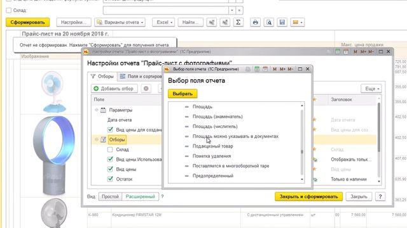
Task: Select Площадь (знаменатель) field
Action: coord(217,117)
